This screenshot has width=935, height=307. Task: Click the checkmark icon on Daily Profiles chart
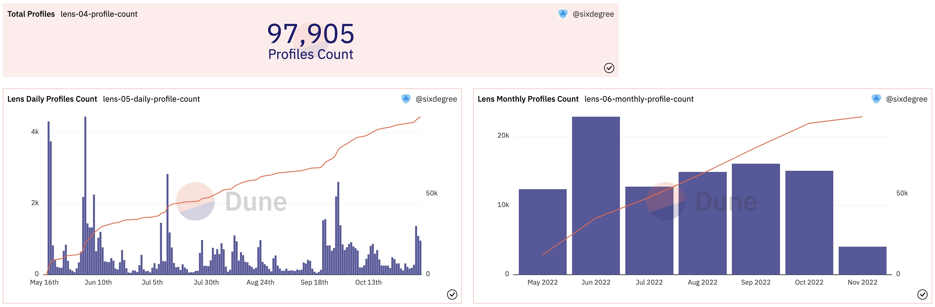(x=452, y=294)
